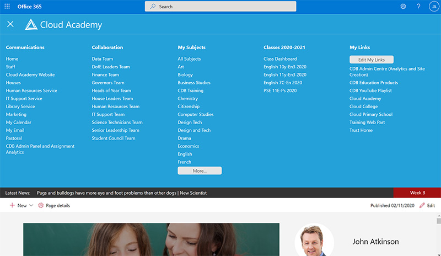Open the Marketing link
The width and height of the screenshot is (441, 256).
point(16,114)
